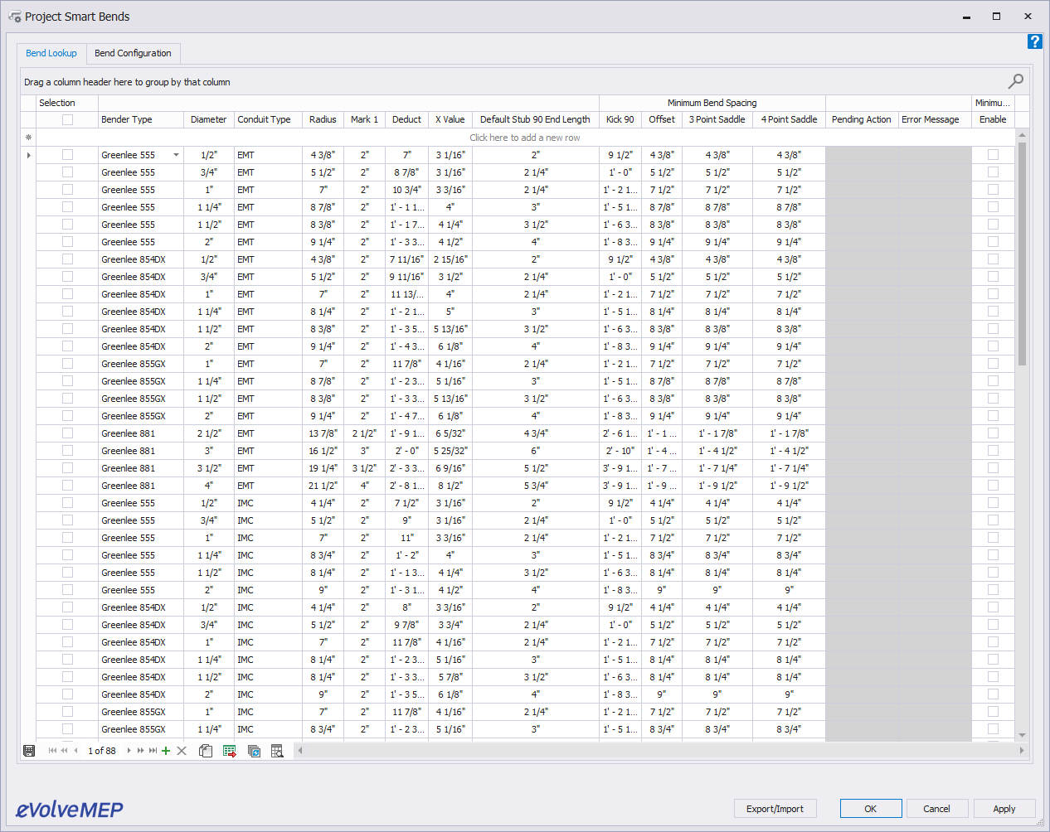This screenshot has height=832, width=1050.
Task: Sort by the Conduit Type column header
Action: (x=268, y=119)
